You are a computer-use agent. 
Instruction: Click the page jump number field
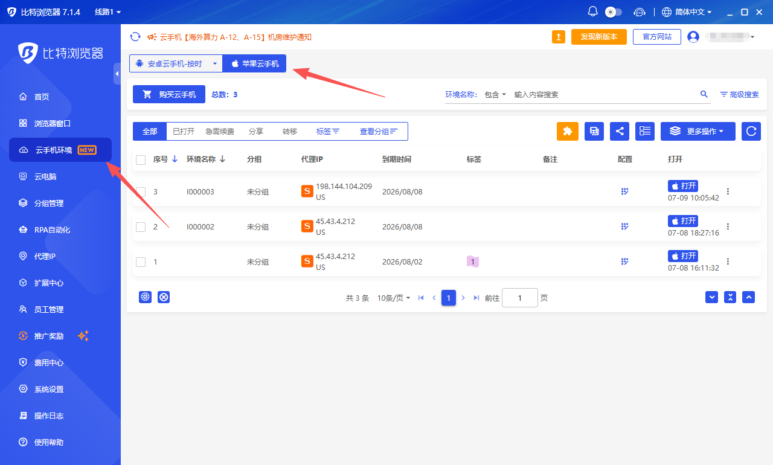(x=520, y=298)
